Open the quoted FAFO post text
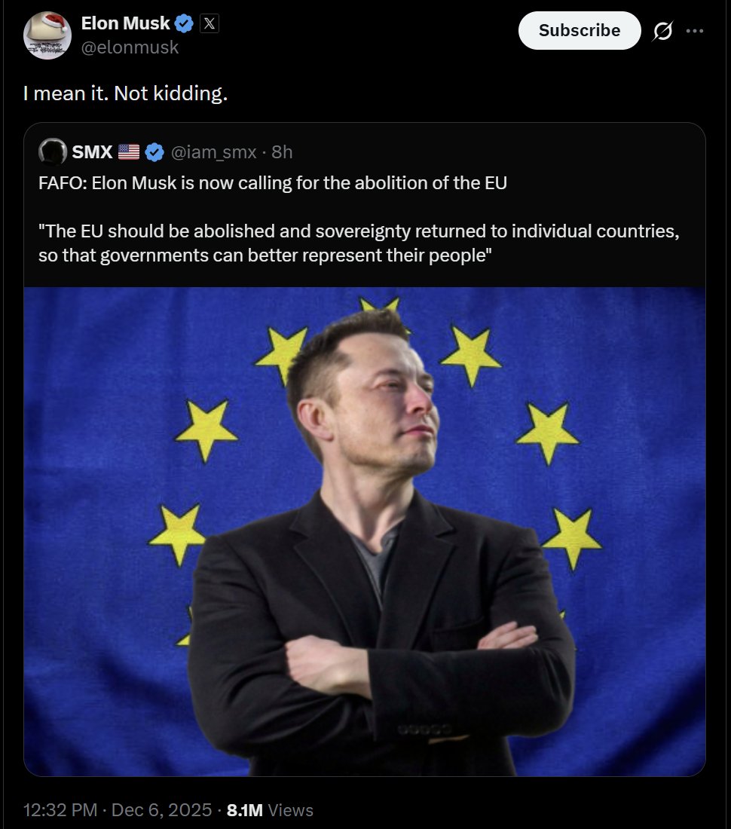The image size is (731, 829). [273, 183]
